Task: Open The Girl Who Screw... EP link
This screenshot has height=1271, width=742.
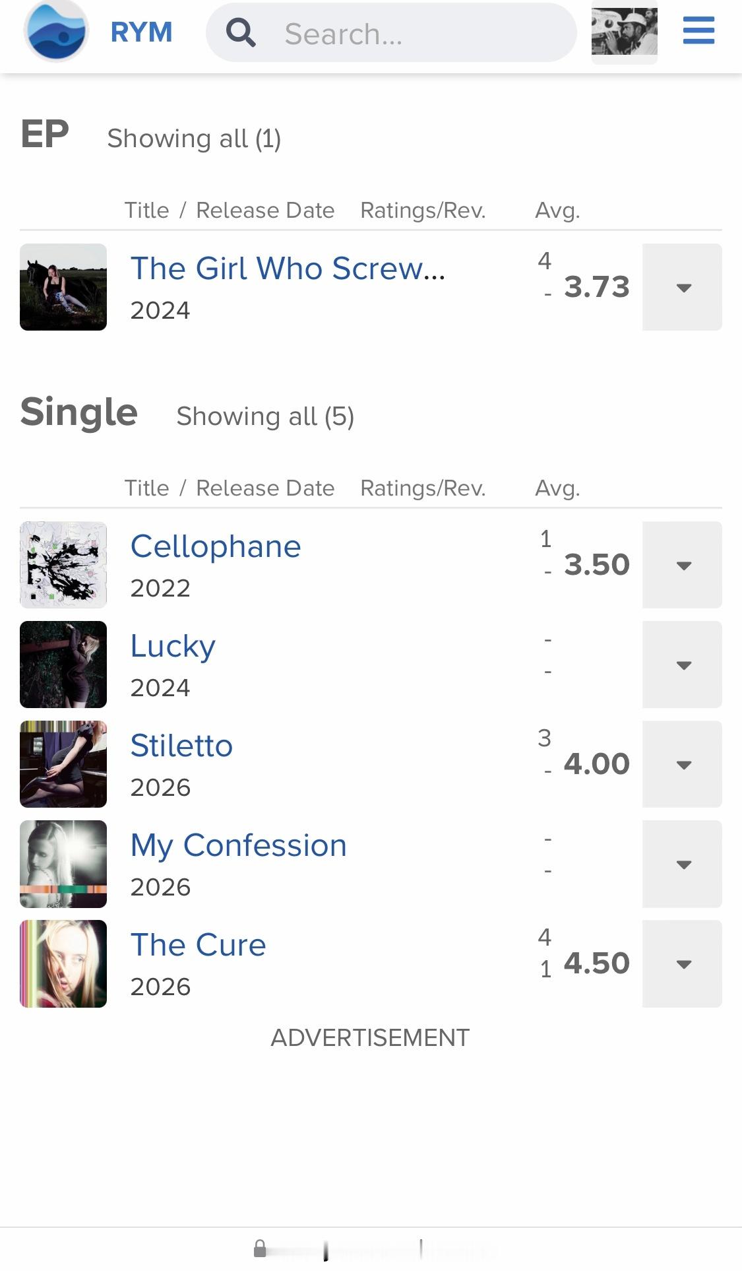Action: (x=288, y=269)
